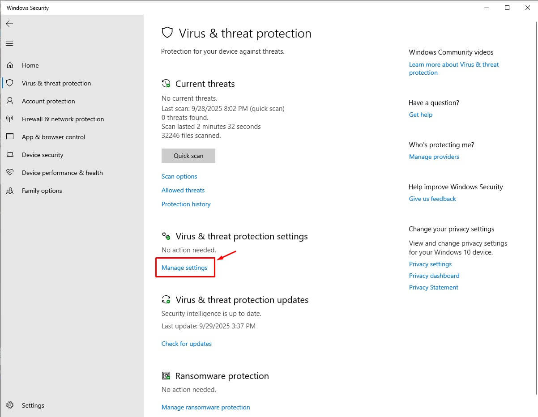Open Manage settings link
Image resolution: width=538 pixels, height=417 pixels.
pos(184,268)
